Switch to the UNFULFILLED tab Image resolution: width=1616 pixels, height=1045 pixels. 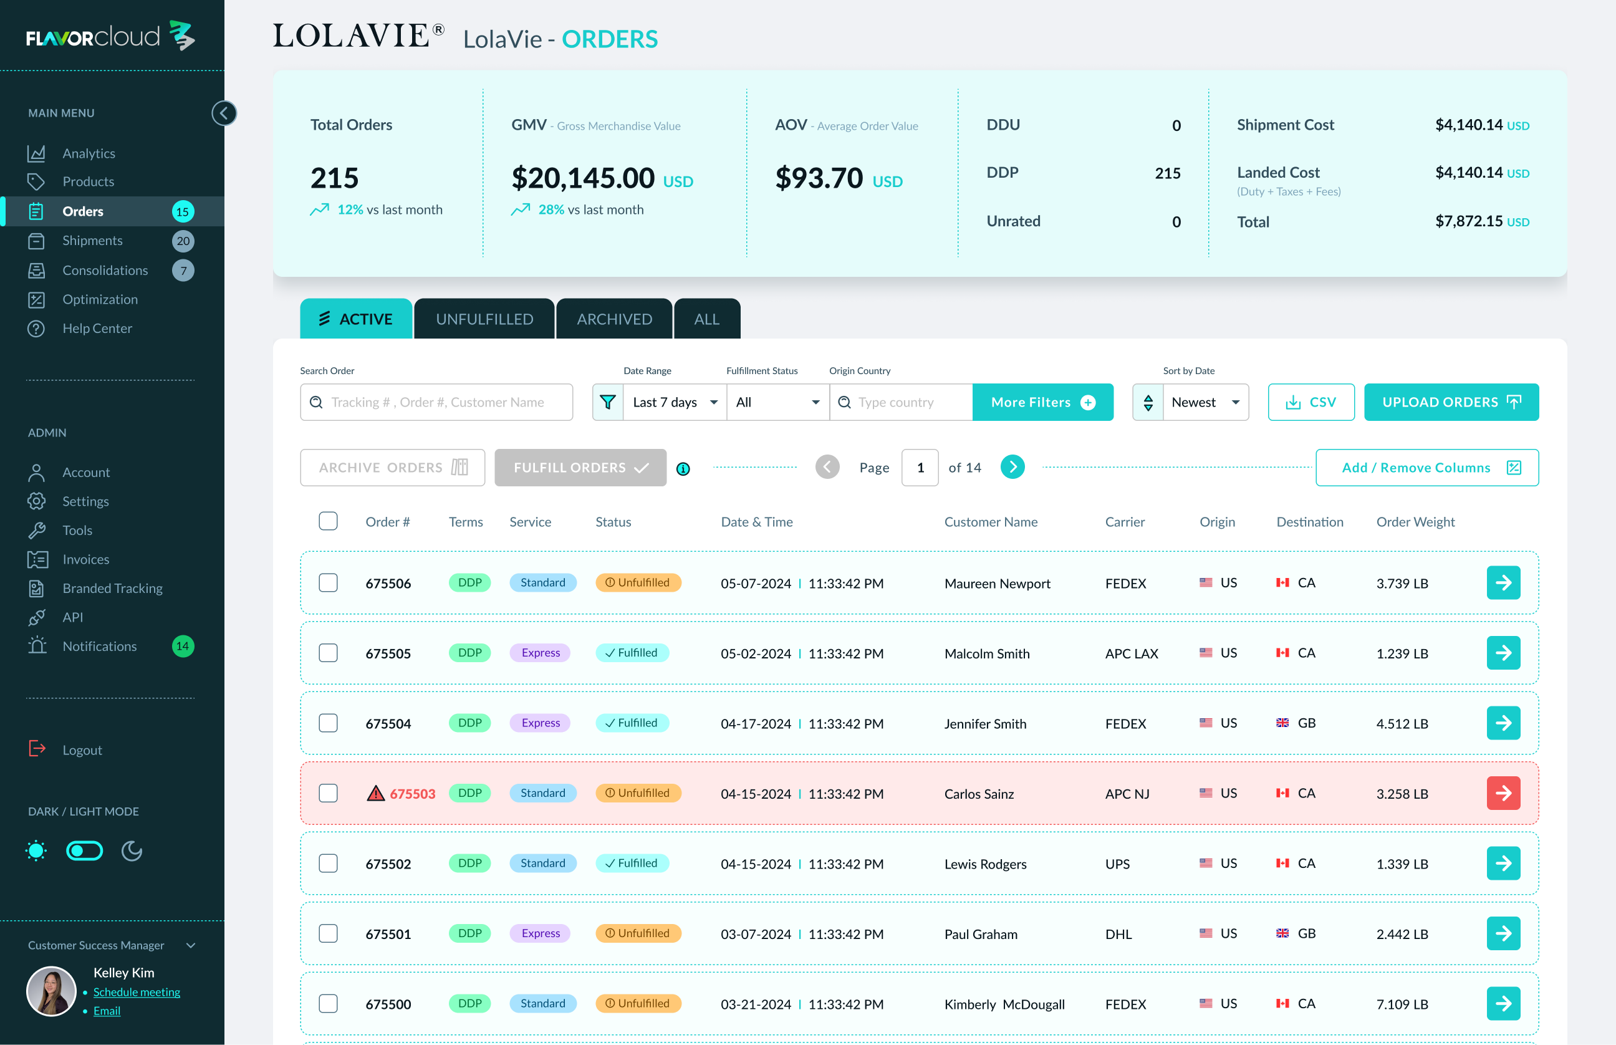484,319
